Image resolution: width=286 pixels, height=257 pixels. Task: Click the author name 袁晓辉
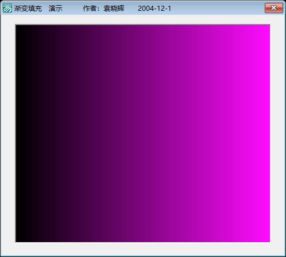(114, 9)
